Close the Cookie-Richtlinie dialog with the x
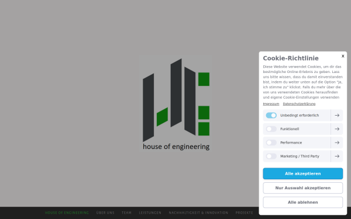 point(343,56)
